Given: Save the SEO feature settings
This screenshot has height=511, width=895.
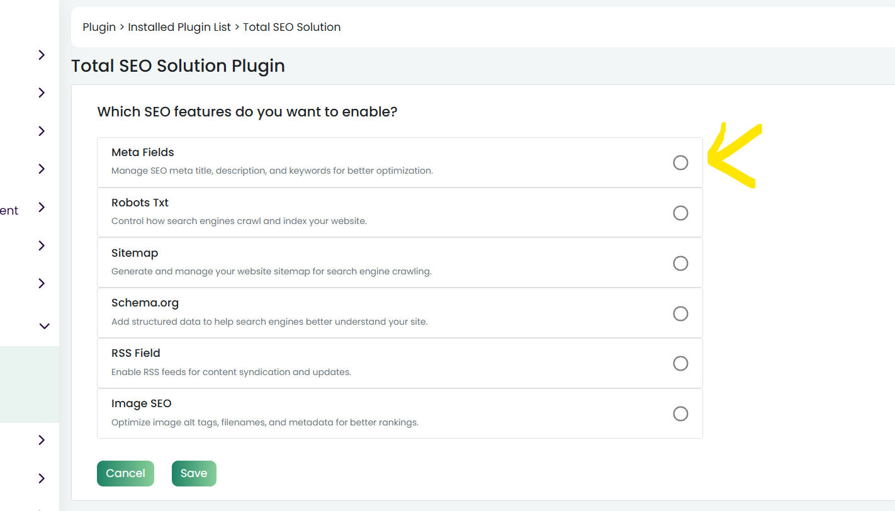Looking at the screenshot, I should tap(194, 474).
